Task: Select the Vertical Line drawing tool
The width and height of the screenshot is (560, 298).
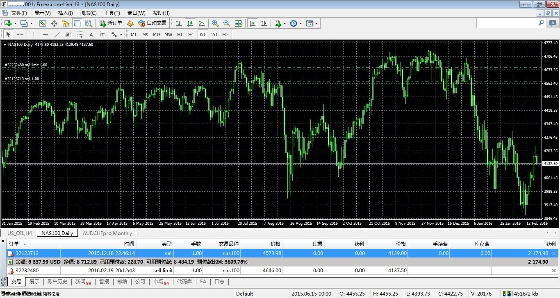Action: tap(34, 34)
